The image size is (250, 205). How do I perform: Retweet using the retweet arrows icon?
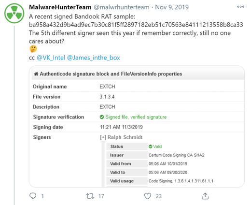(90, 196)
